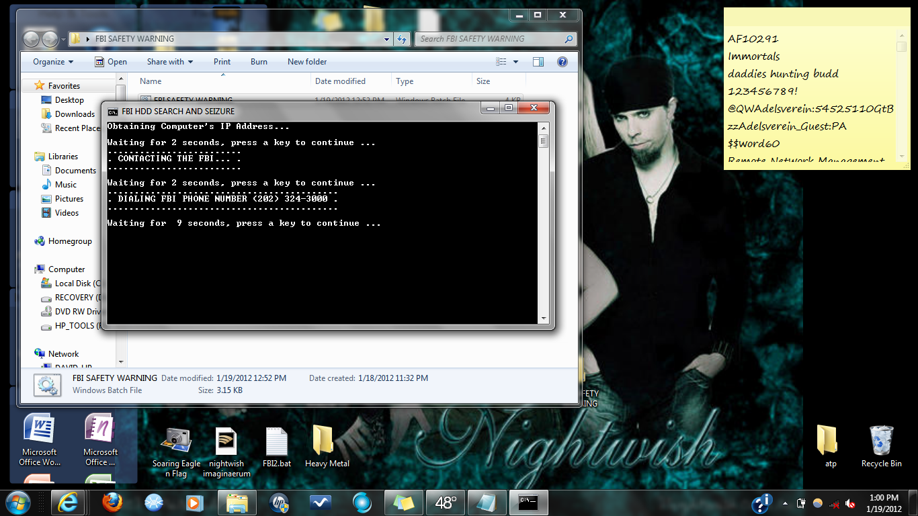Open Homegroup in the navigation pane

click(70, 241)
